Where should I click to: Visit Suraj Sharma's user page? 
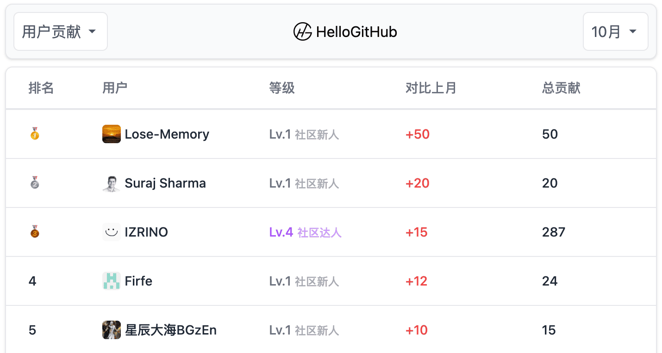[165, 183]
